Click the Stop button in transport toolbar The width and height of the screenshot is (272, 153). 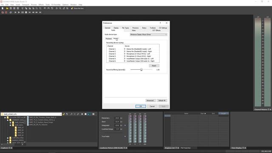coord(26,12)
